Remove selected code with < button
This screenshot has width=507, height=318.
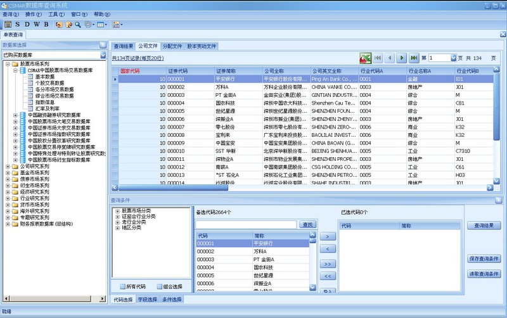tap(328, 249)
